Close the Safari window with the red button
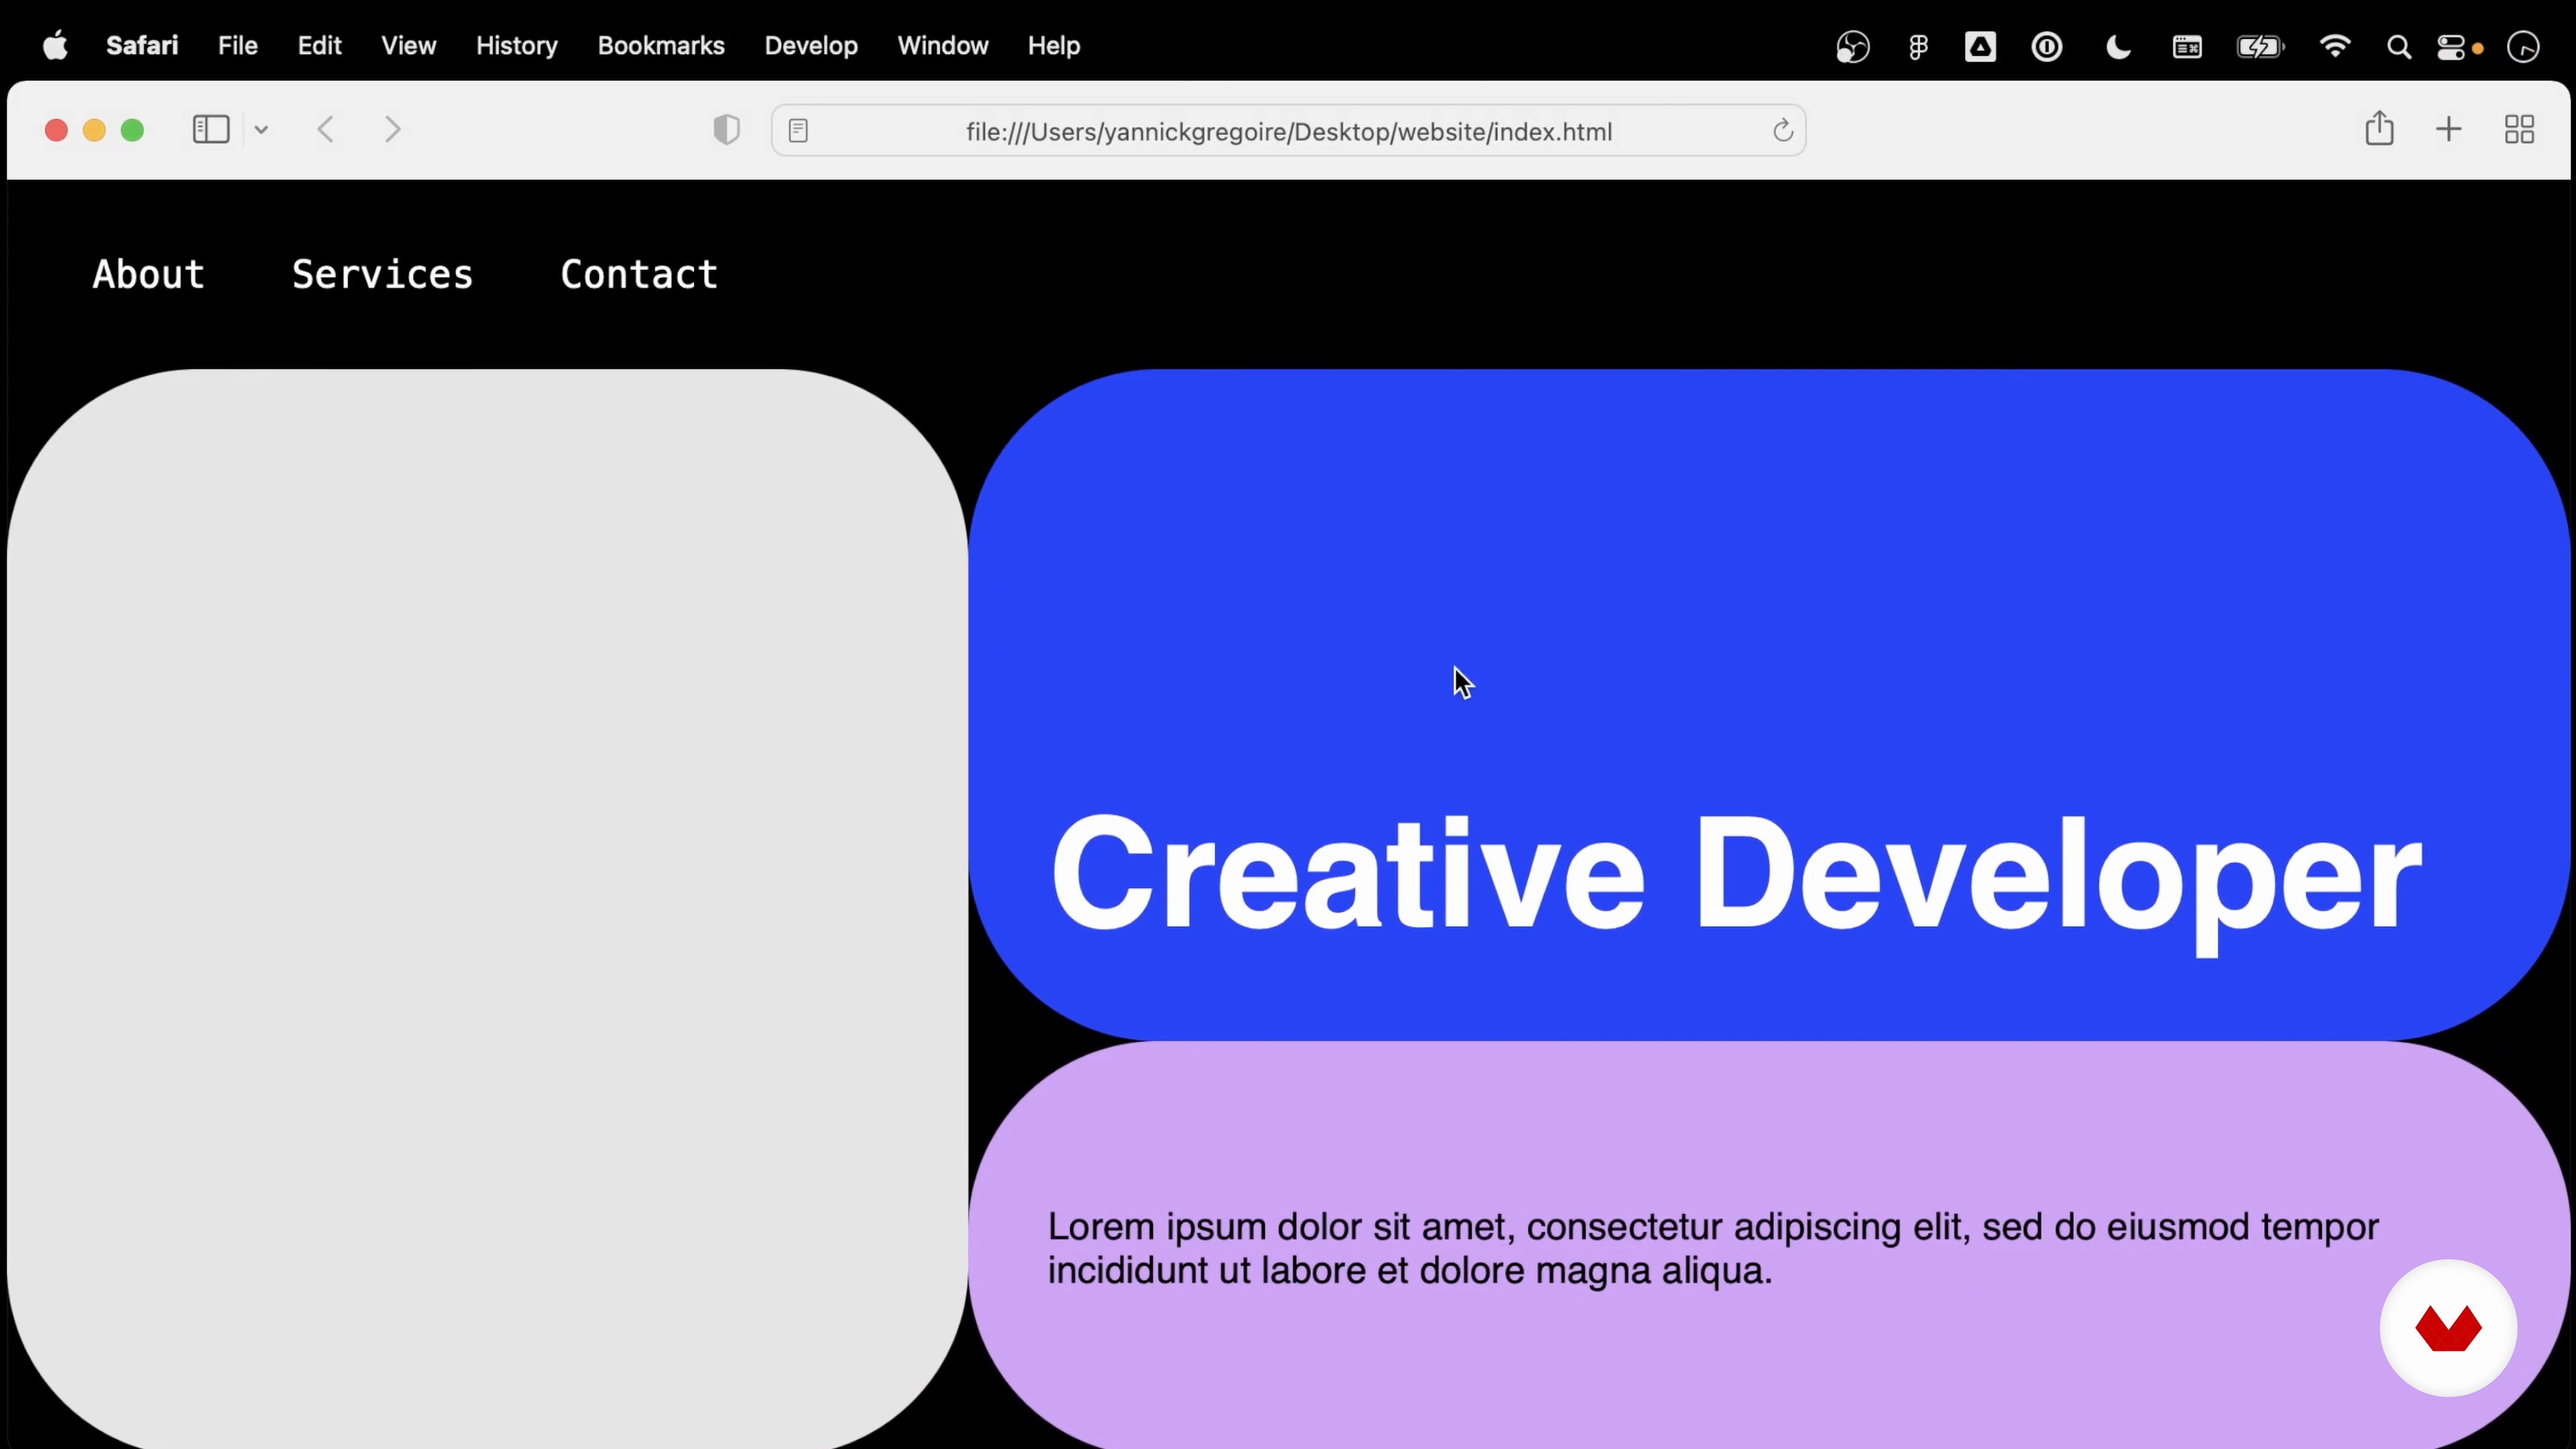This screenshot has height=1449, width=2576. [x=56, y=130]
